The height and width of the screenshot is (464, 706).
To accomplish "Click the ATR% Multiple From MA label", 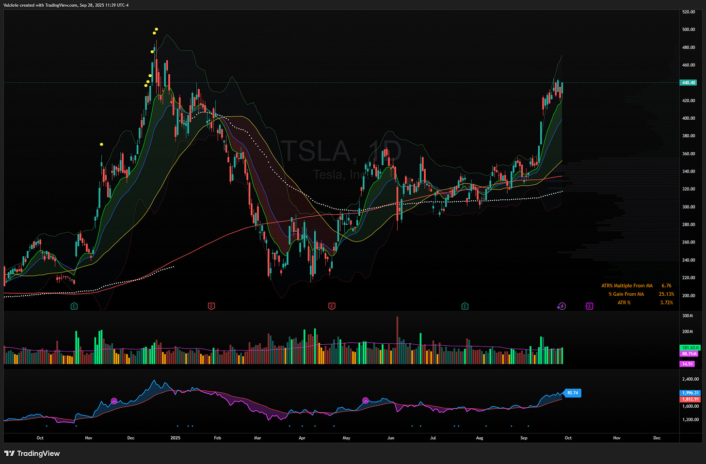I will (x=627, y=286).
